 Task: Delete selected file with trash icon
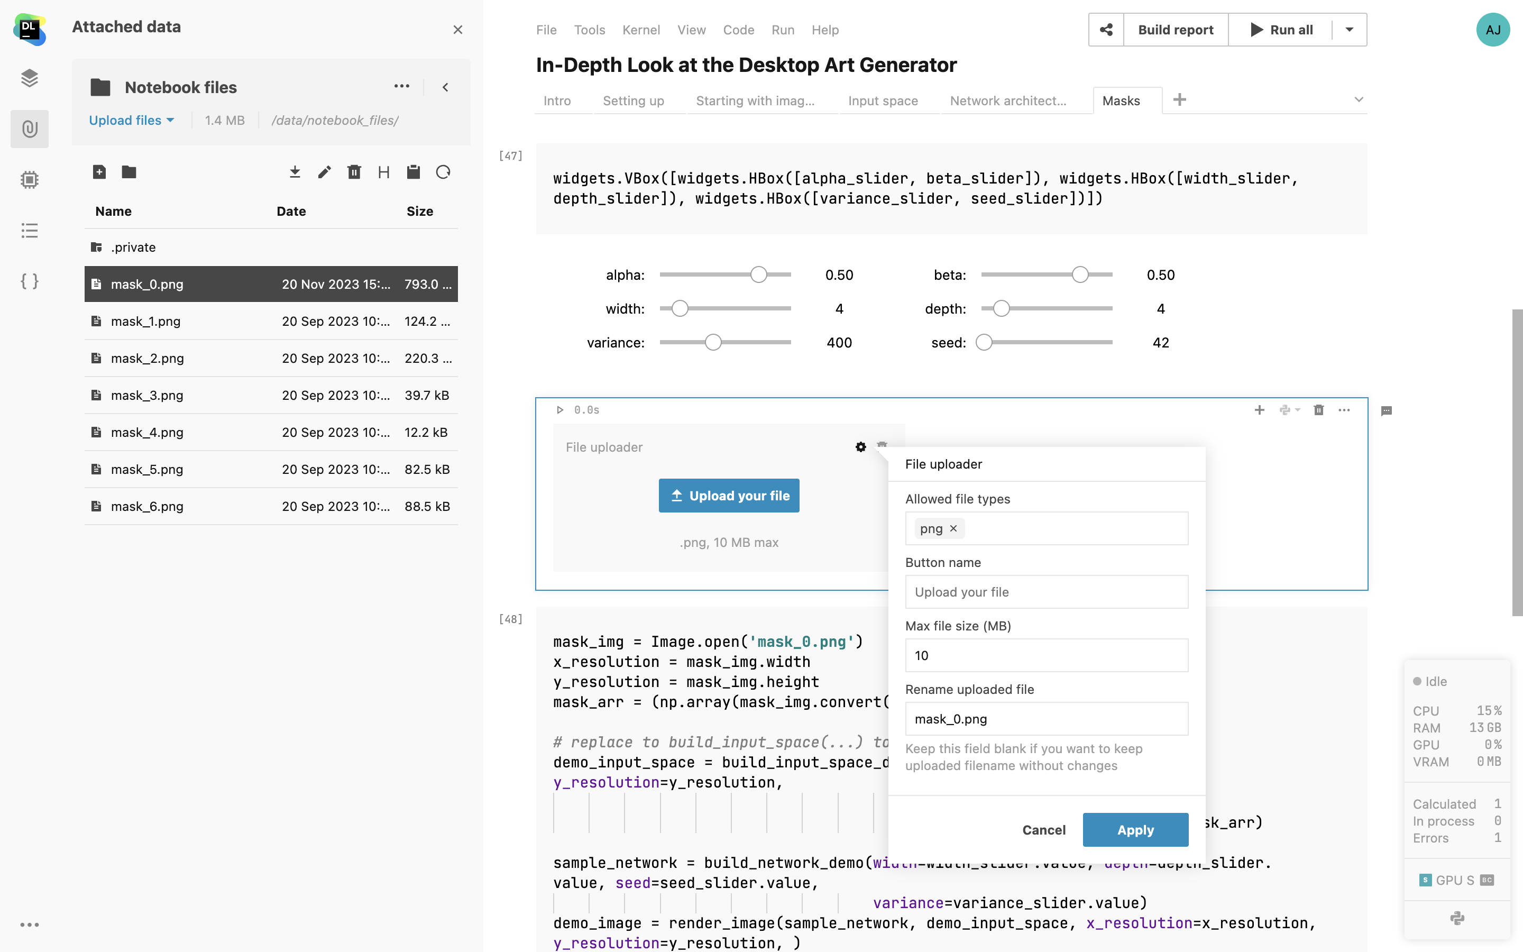pyautogui.click(x=354, y=172)
